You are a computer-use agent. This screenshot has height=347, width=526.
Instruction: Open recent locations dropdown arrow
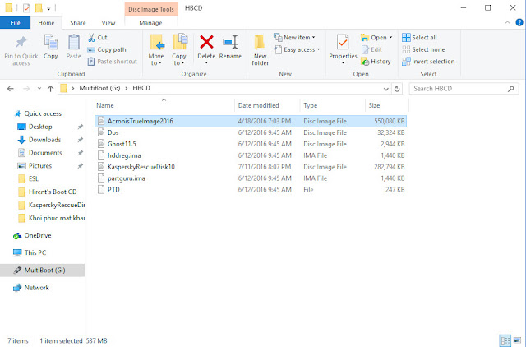39,89
